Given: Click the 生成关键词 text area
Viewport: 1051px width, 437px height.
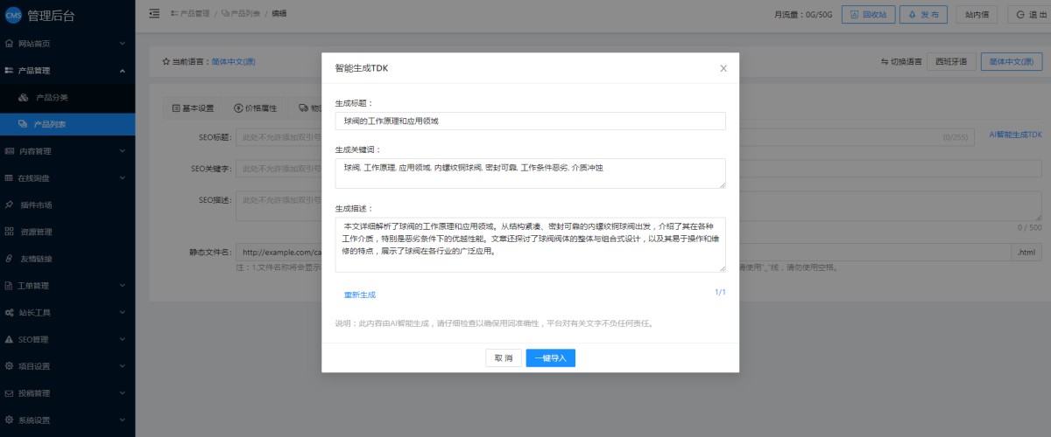Looking at the screenshot, I should 530,173.
